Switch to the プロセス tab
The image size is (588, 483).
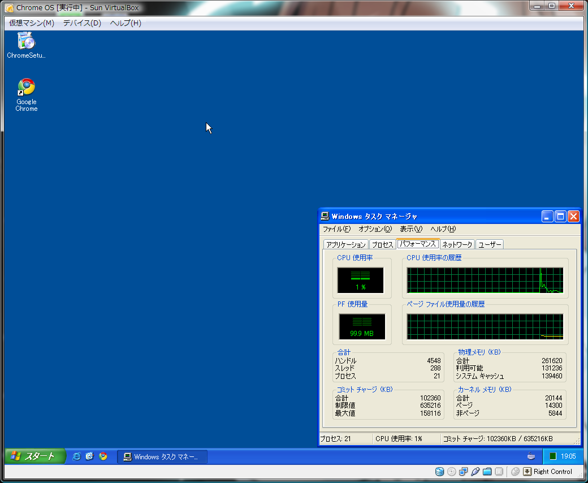pos(383,244)
